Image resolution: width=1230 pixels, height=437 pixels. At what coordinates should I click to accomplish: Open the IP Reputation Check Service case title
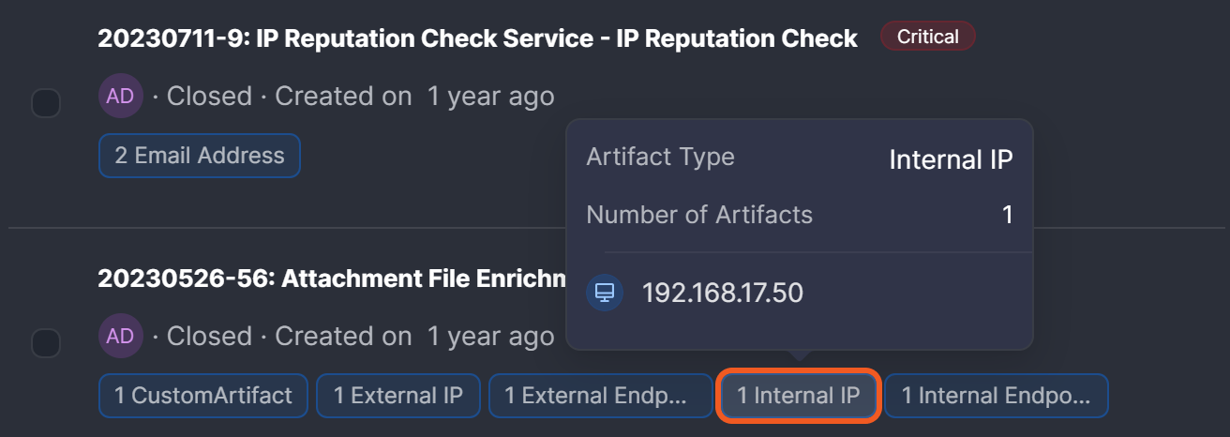[x=477, y=38]
